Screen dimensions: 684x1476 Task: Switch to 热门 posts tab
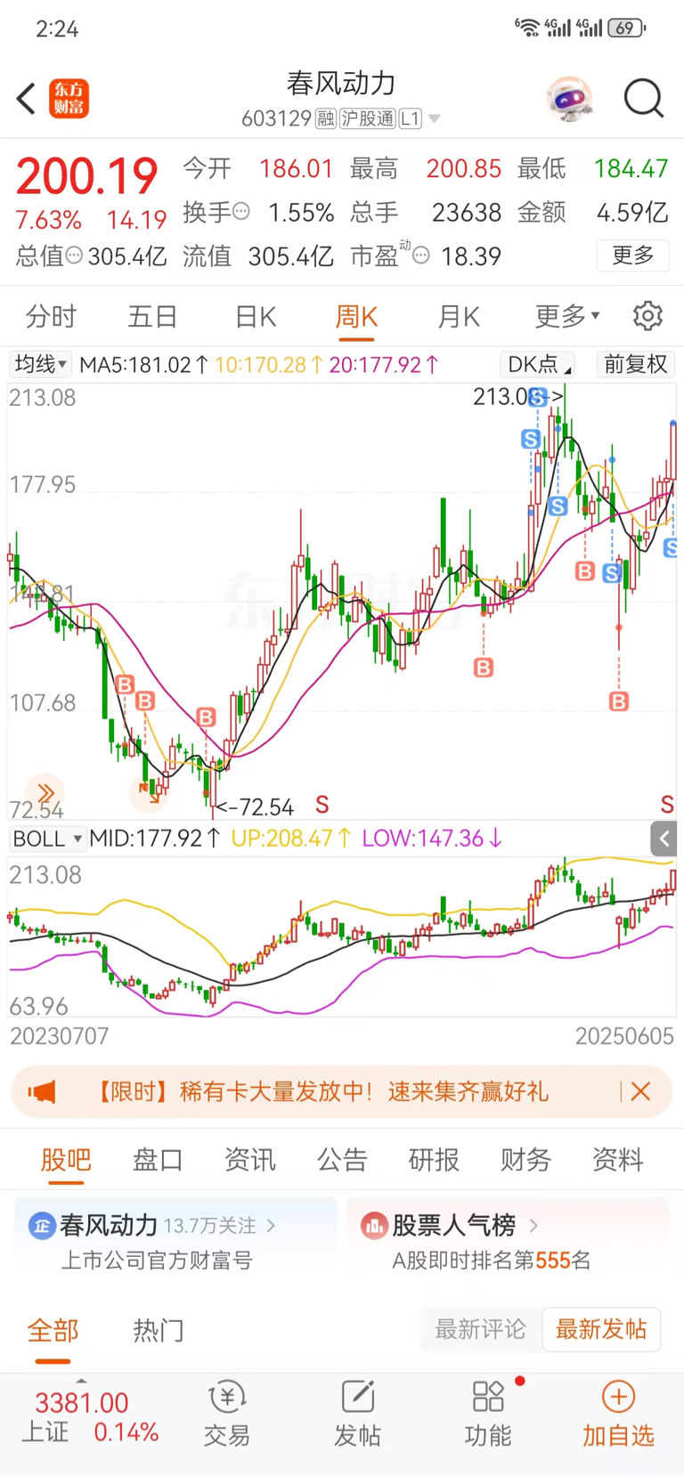tap(159, 1331)
